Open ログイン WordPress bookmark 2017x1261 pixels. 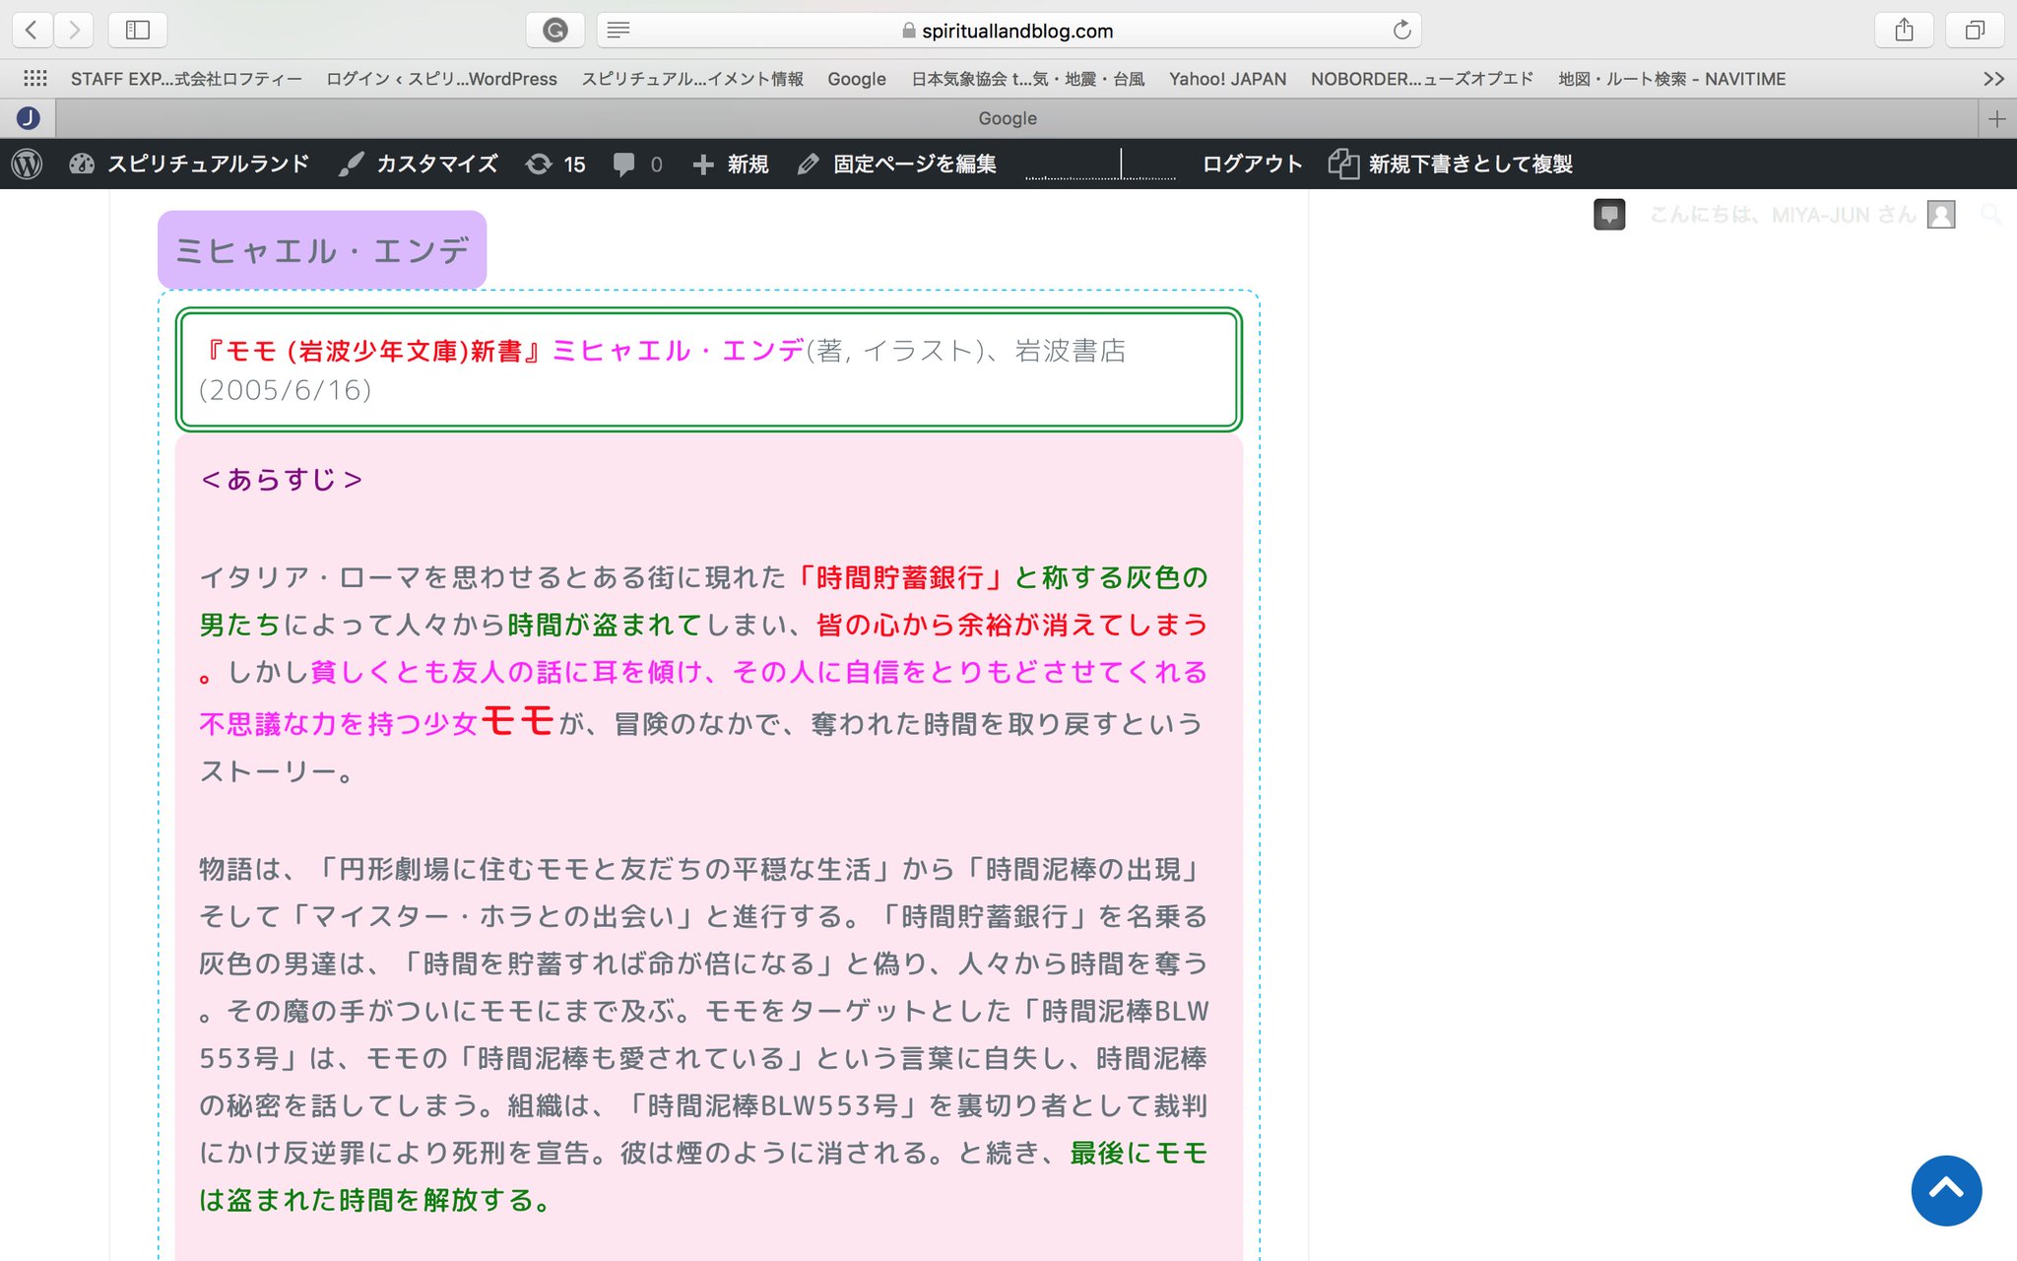(x=441, y=79)
